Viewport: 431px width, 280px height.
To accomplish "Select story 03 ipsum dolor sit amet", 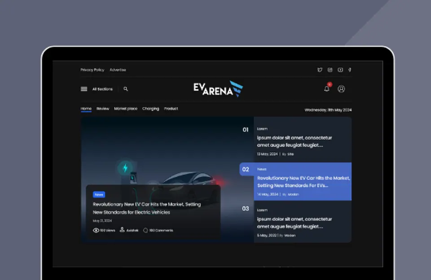I will 295,223.
